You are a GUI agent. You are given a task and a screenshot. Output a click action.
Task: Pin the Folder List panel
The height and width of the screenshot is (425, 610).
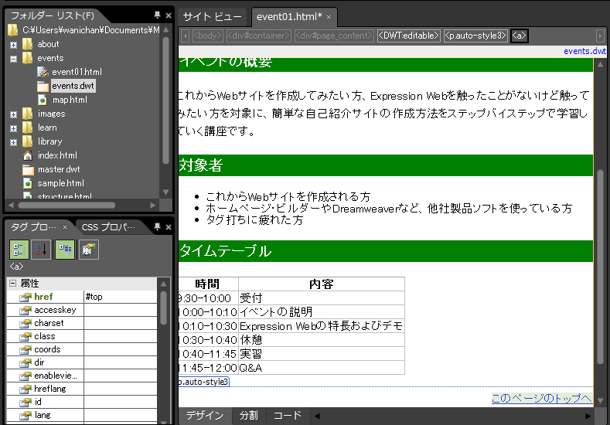(157, 15)
